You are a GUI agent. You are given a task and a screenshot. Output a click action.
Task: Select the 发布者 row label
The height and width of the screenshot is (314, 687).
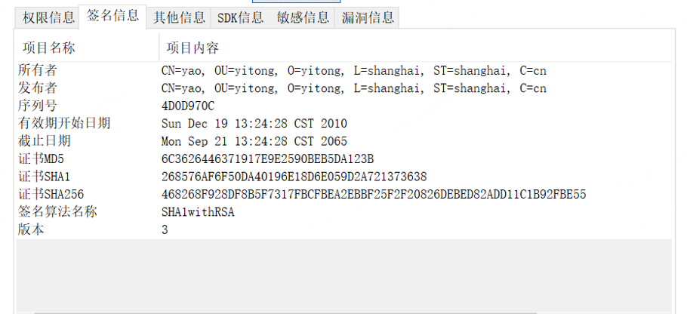click(x=38, y=88)
